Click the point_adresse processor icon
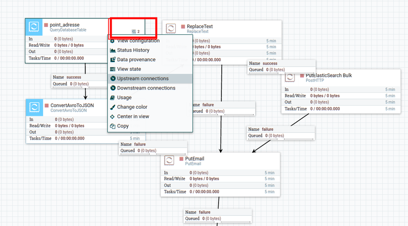This screenshot has width=408, height=226. 34,27
